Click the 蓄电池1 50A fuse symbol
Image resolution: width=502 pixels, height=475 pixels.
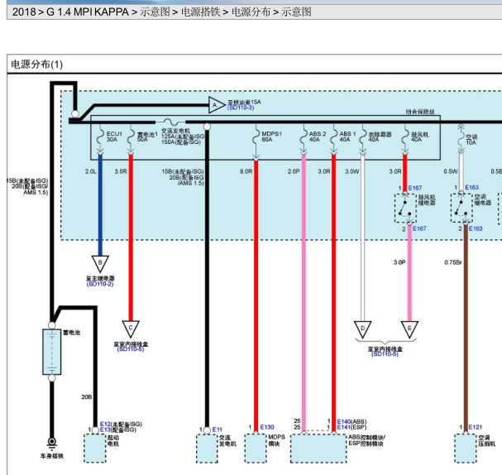click(131, 138)
